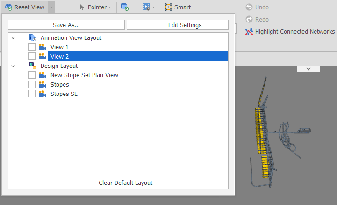Click the layer refresh icon in toolbar
337x205 pixels.
[x=125, y=7]
